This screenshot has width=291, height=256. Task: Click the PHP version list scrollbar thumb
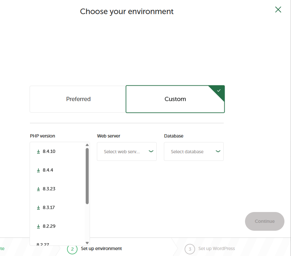pyautogui.click(x=87, y=176)
